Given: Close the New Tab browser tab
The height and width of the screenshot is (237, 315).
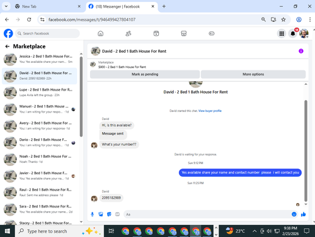Looking at the screenshot, I should 79,6.
